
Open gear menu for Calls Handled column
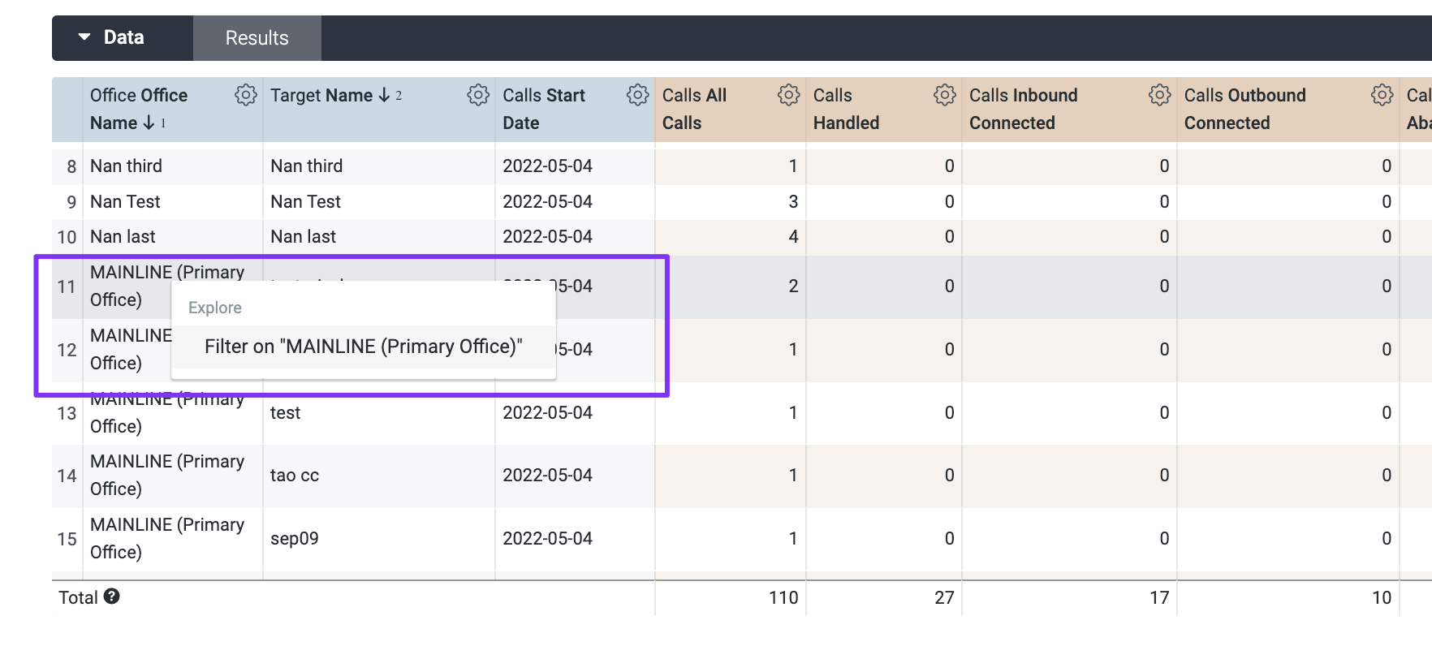point(945,95)
